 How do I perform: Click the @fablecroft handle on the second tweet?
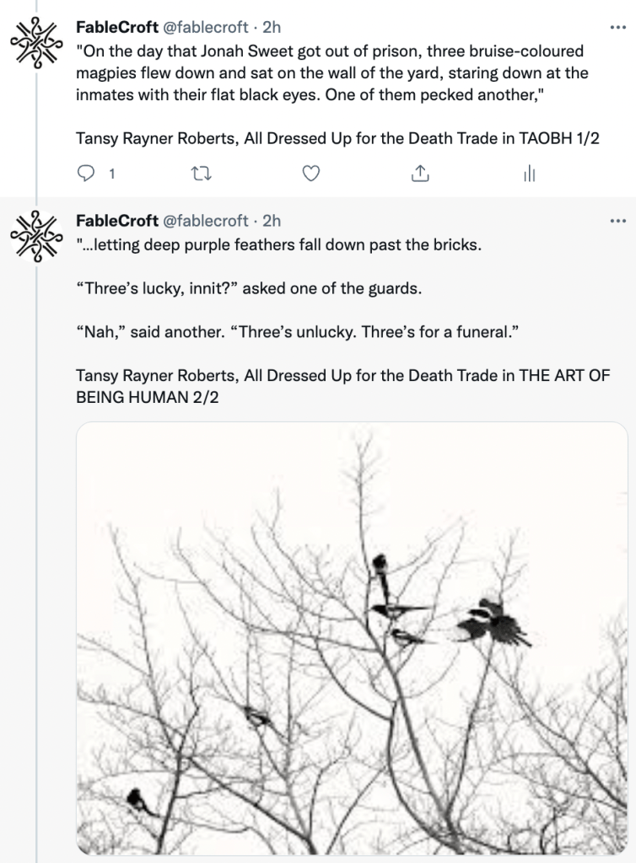click(205, 221)
